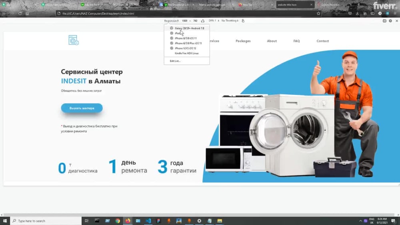Viewport: 400px width, 225px height.
Task: Take a screenshot of the viewport camera icon
Action: click(x=384, y=21)
